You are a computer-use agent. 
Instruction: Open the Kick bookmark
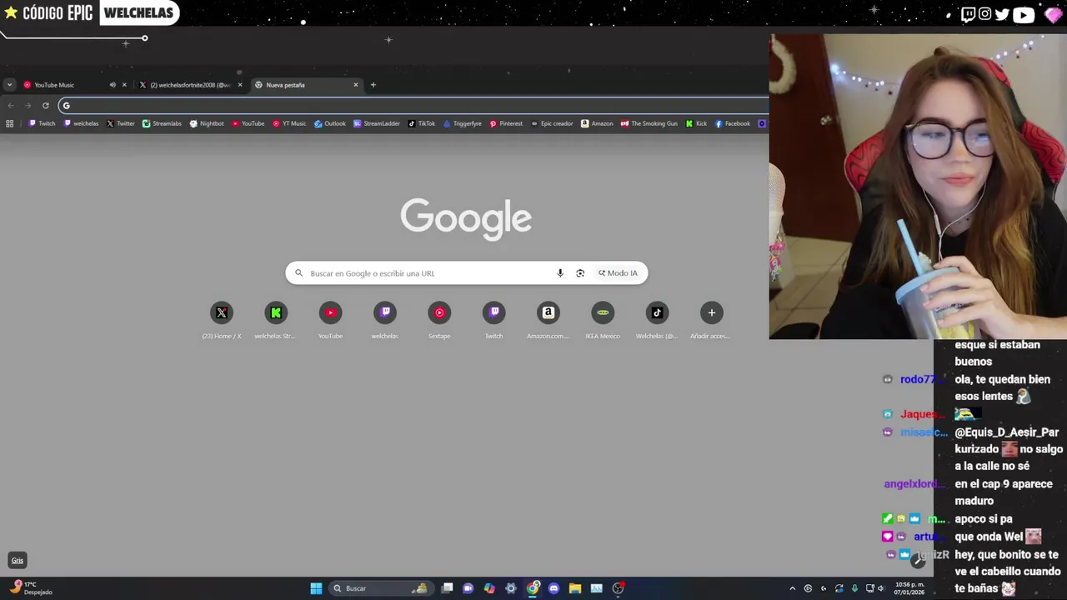[x=696, y=123]
